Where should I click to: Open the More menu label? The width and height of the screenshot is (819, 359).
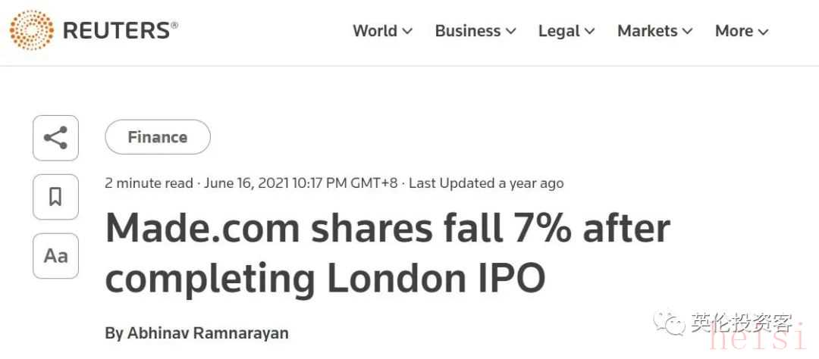pos(733,31)
